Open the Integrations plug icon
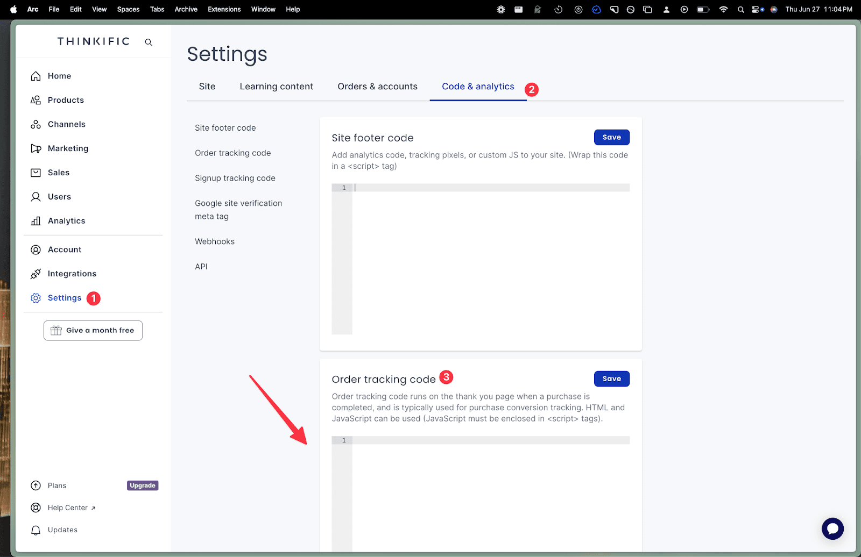Screen dimensions: 861x557 pos(36,274)
